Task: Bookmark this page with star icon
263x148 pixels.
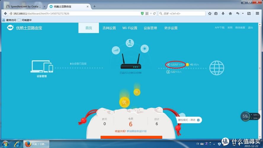Action: tap(210, 14)
